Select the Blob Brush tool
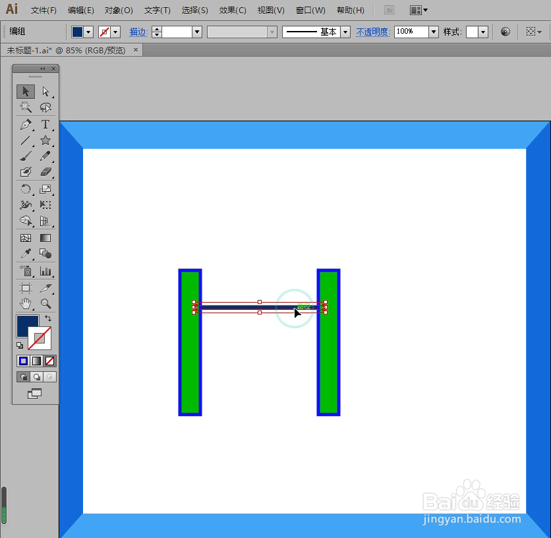Viewport: 551px width, 538px height. click(x=26, y=172)
